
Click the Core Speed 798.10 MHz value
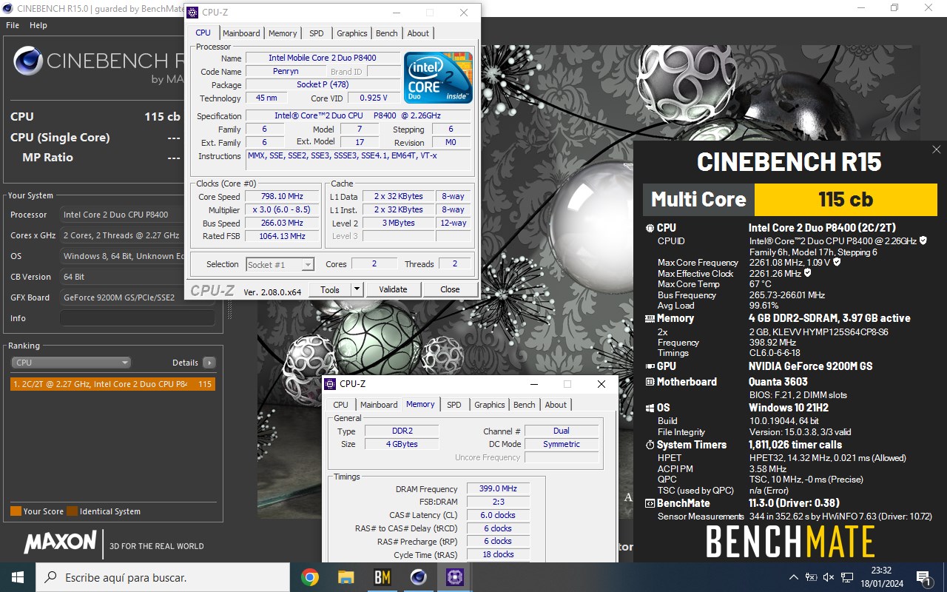(x=282, y=196)
